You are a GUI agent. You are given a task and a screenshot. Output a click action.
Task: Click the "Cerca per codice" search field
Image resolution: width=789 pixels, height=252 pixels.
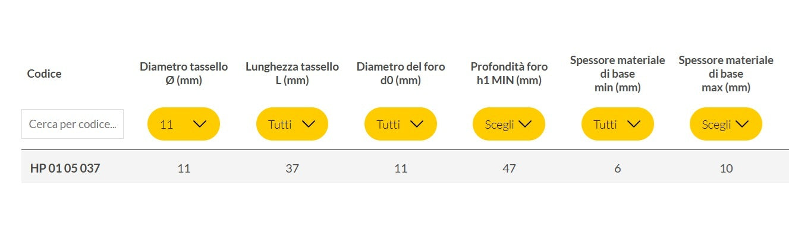tap(72, 124)
